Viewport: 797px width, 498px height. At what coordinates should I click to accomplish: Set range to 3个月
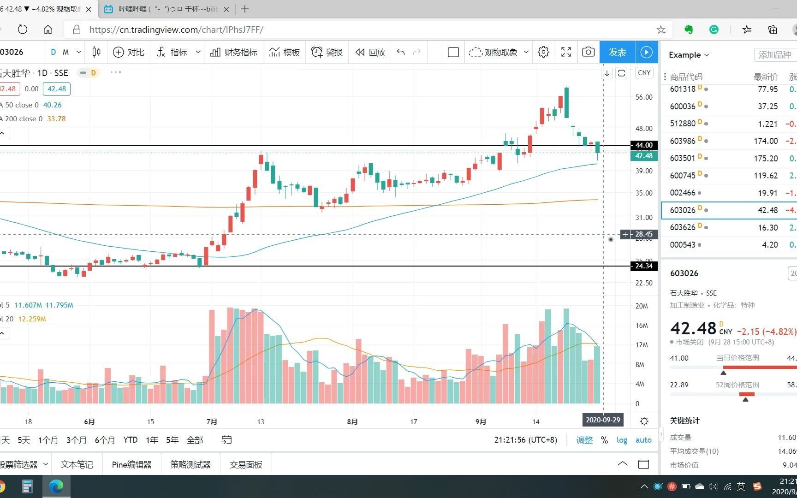[x=77, y=440]
